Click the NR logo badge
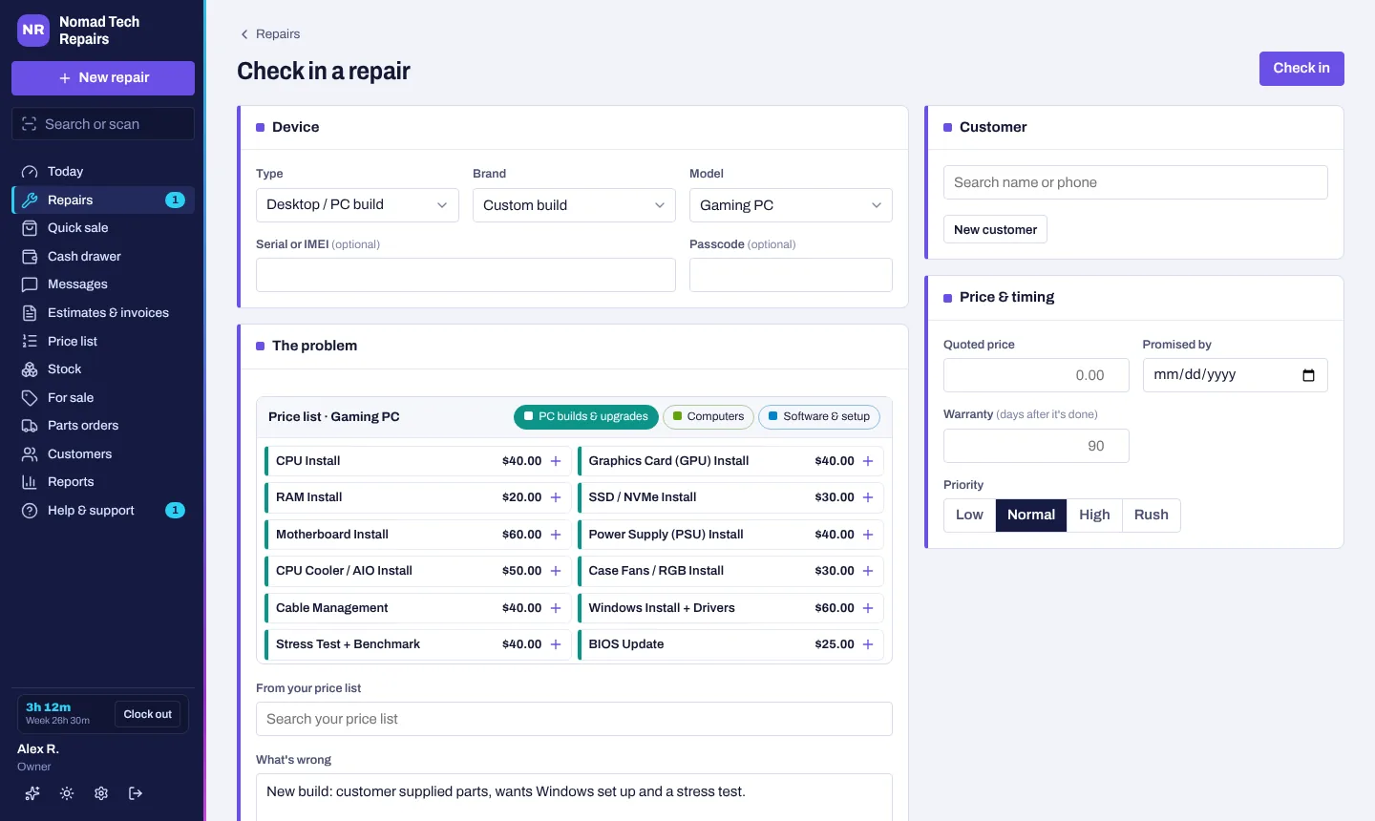 pyautogui.click(x=33, y=30)
